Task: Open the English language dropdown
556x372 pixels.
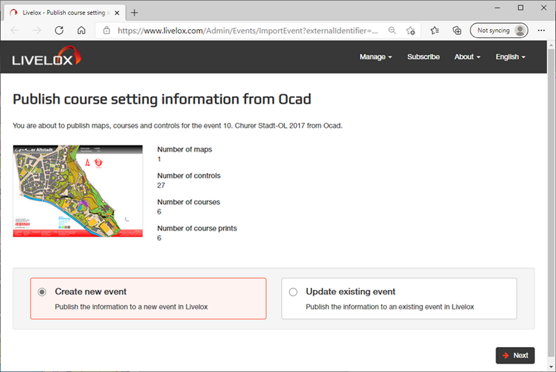Action: (x=510, y=57)
